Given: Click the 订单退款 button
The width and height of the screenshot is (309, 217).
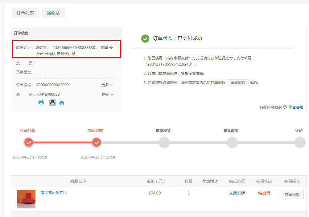Looking at the screenshot, I should point(292,195).
